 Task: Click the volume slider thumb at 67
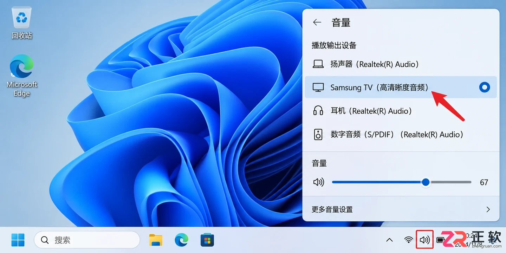click(426, 182)
